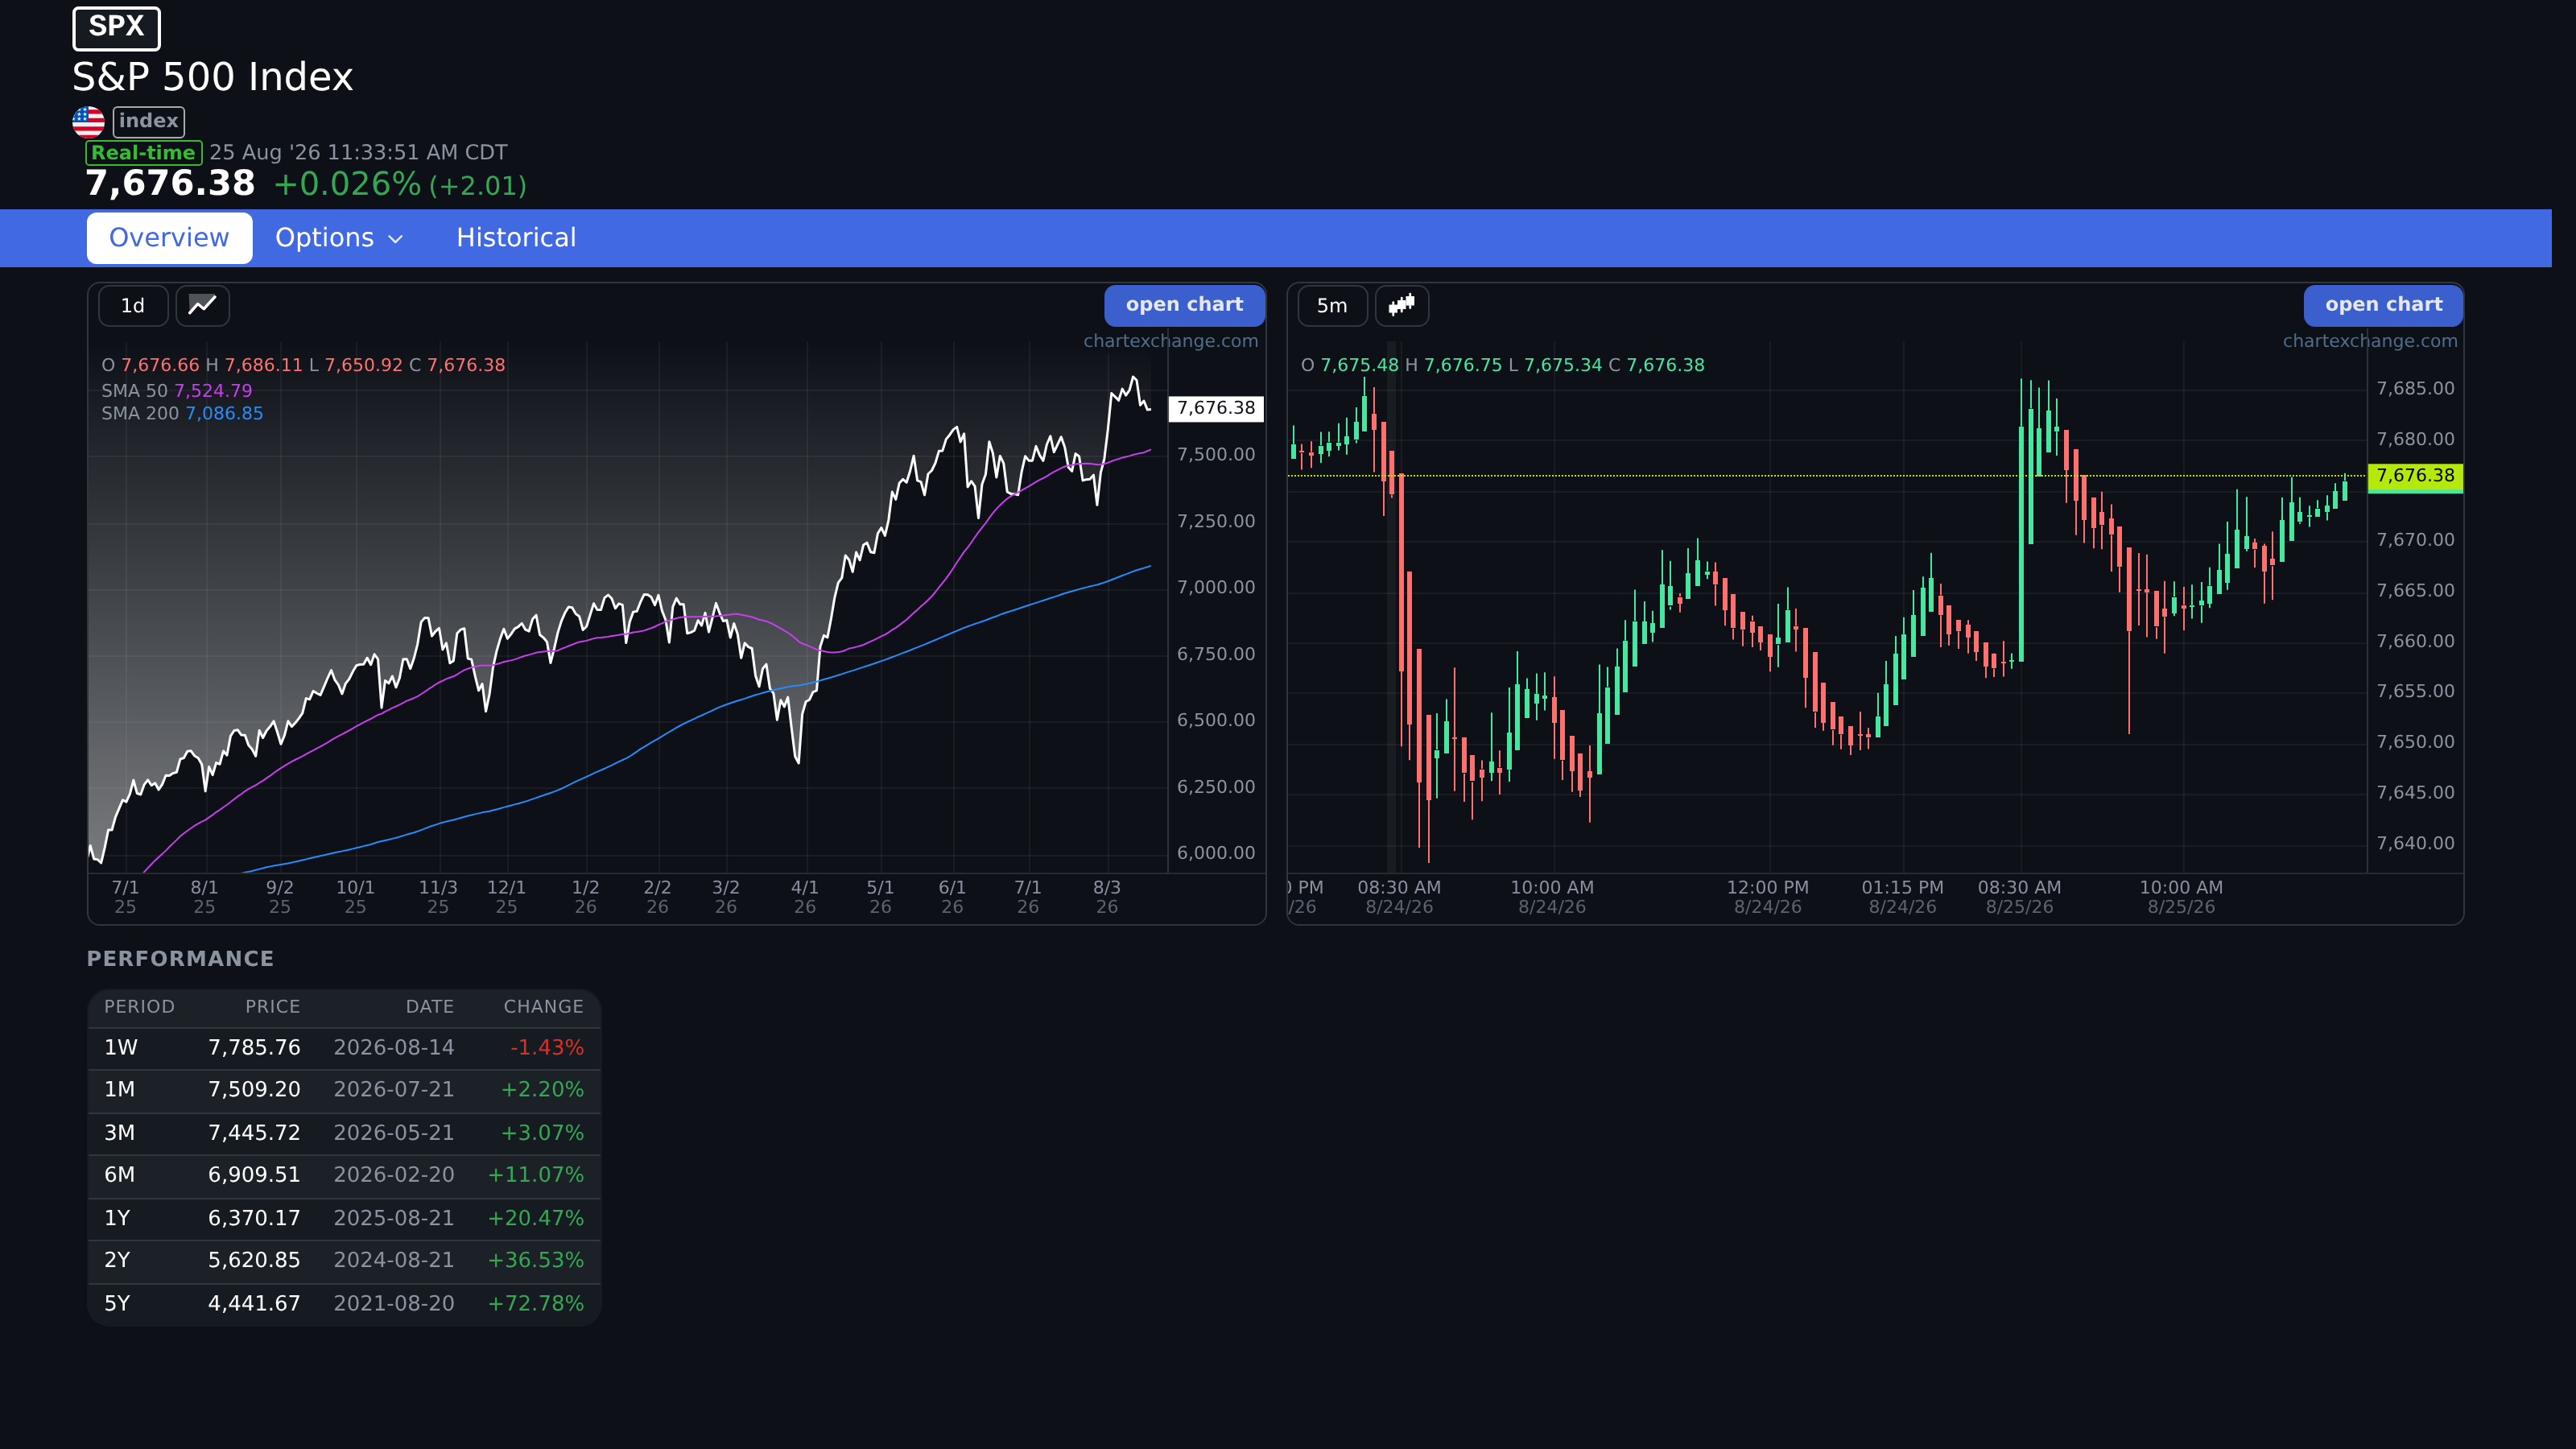Screen dimensions: 2576x1449
Task: Click the green 7,676.38 price marker on 5m chart
Action: click(2415, 476)
